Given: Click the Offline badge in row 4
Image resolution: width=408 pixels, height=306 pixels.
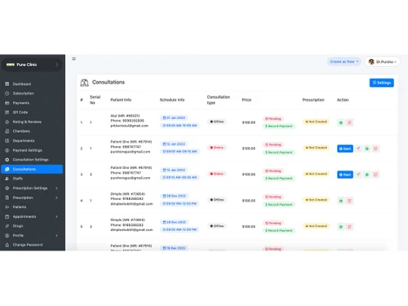Looking at the screenshot, I should tap(217, 200).
